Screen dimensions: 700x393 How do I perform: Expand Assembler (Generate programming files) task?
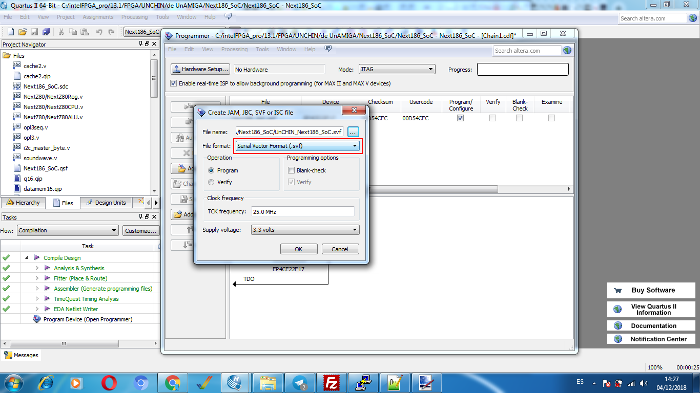click(37, 289)
